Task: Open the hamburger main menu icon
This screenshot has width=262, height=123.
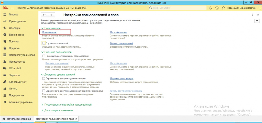Action: 12,8
